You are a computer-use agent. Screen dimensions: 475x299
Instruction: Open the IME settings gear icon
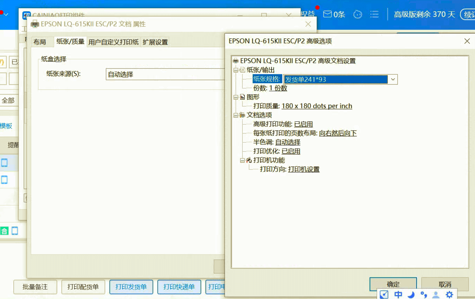449,295
